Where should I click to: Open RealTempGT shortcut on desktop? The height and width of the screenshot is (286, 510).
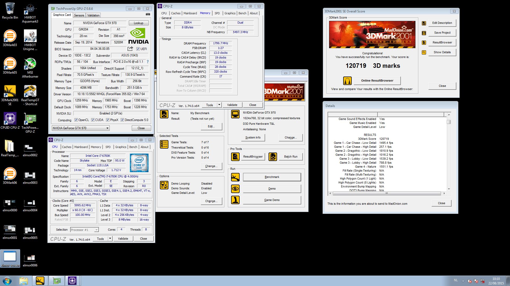click(30, 95)
